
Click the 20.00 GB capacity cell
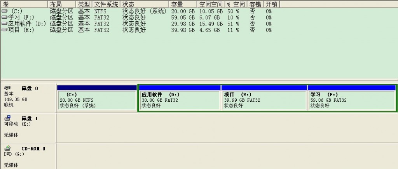tap(183, 11)
